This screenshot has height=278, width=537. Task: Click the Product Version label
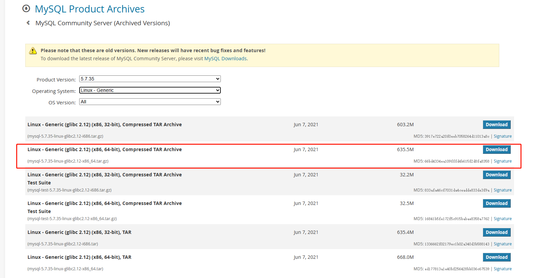click(x=56, y=80)
